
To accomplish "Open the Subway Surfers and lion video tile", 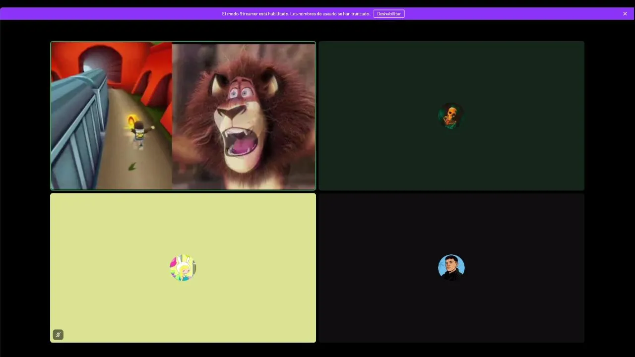I will point(183,116).
